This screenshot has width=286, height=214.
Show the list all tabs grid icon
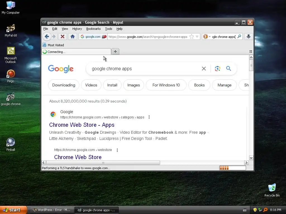pyautogui.click(x=251, y=52)
